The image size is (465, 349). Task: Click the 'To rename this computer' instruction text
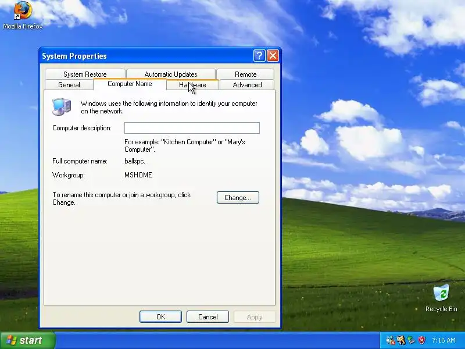pos(121,198)
